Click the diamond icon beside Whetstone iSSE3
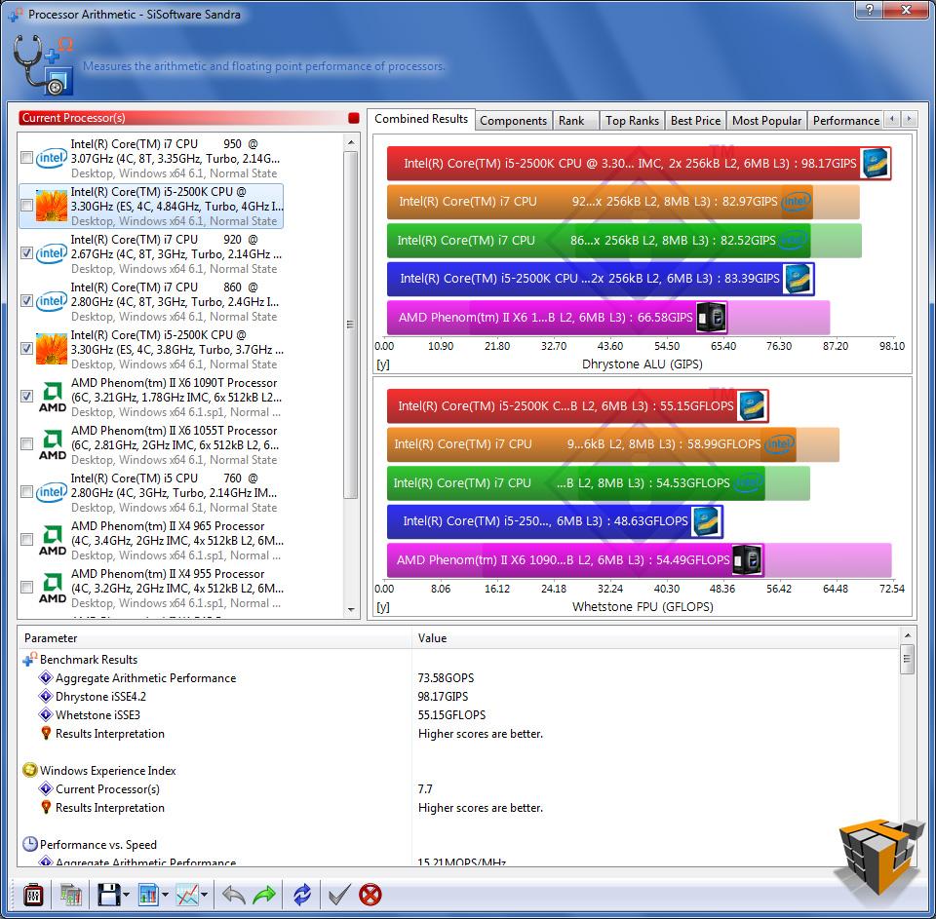936x919 pixels. (x=46, y=715)
